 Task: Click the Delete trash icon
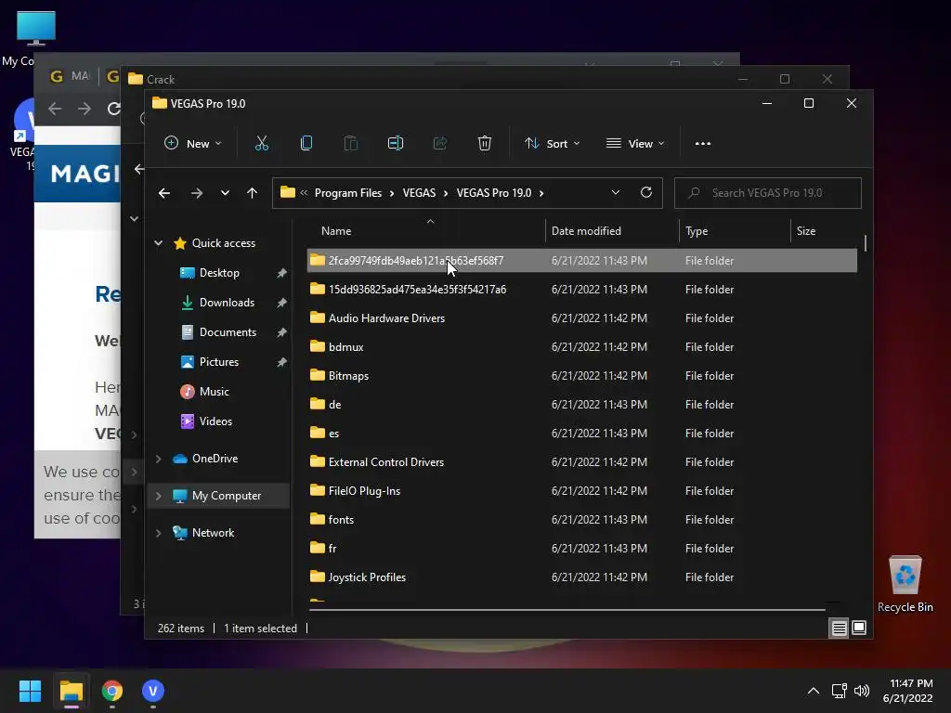(x=485, y=144)
